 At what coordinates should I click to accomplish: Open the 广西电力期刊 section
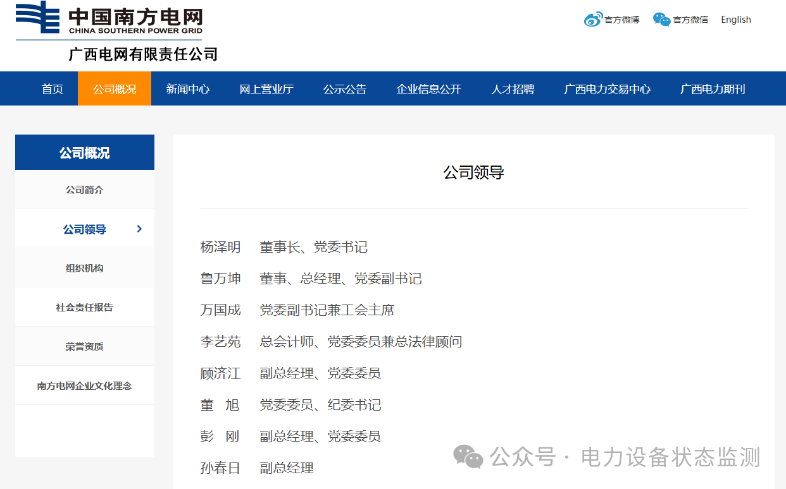pos(711,88)
